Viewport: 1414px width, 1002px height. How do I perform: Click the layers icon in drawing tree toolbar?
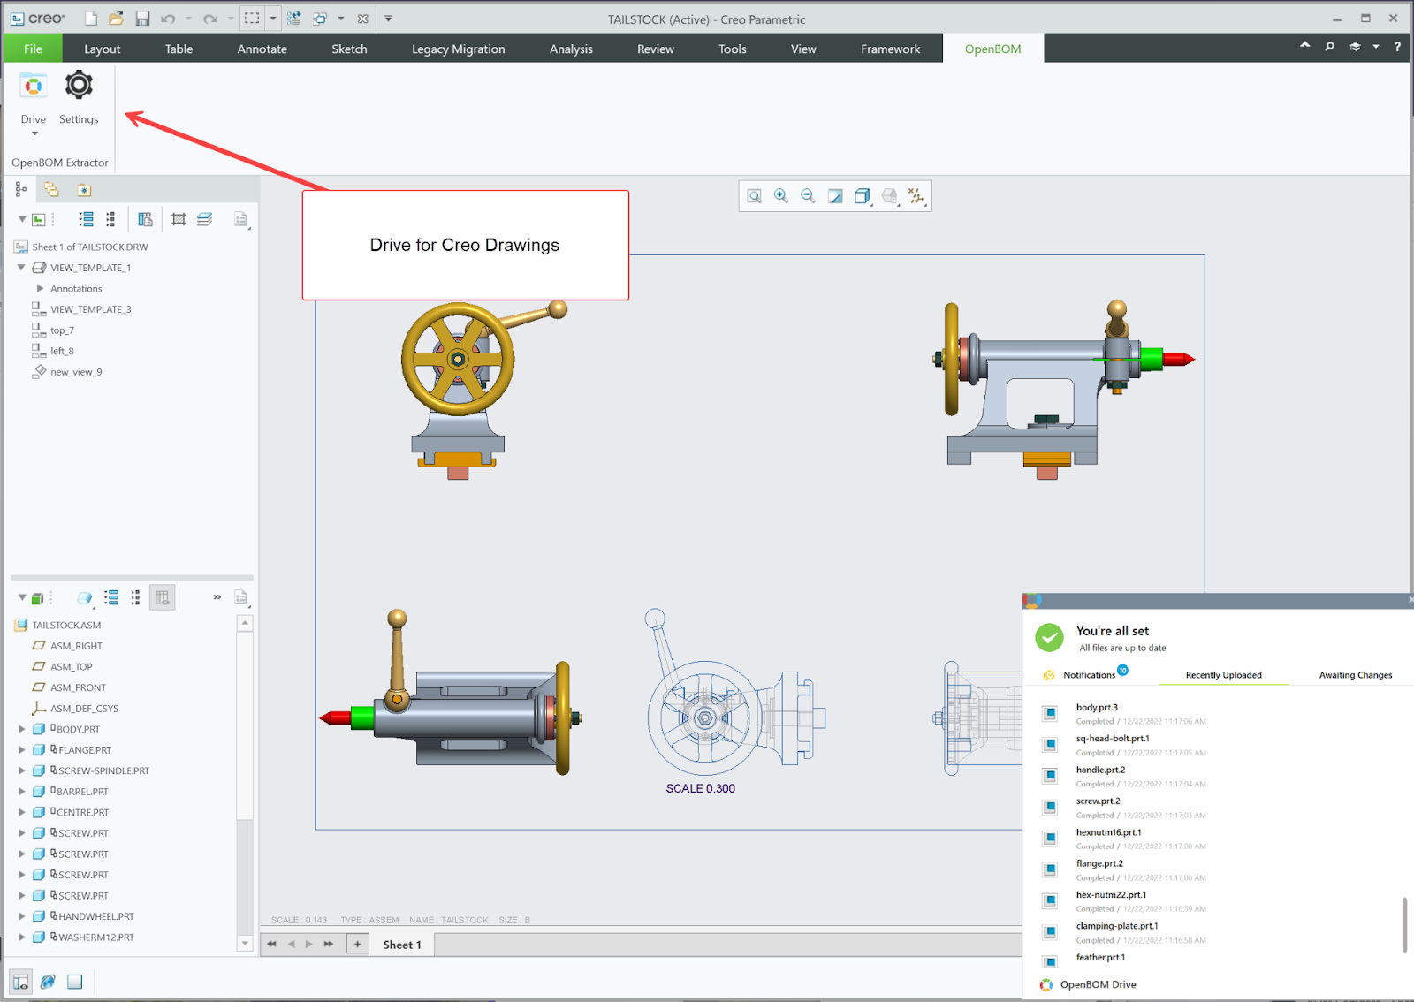coord(204,219)
